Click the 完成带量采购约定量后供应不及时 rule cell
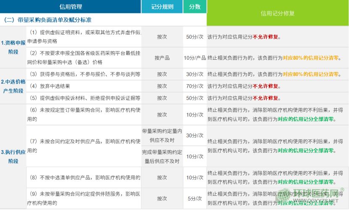The height and width of the screenshot is (210, 349). click(x=162, y=156)
